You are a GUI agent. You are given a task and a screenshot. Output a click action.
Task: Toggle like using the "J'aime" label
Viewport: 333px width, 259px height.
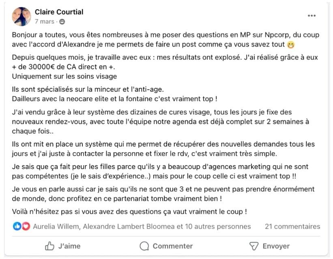pyautogui.click(x=69, y=246)
